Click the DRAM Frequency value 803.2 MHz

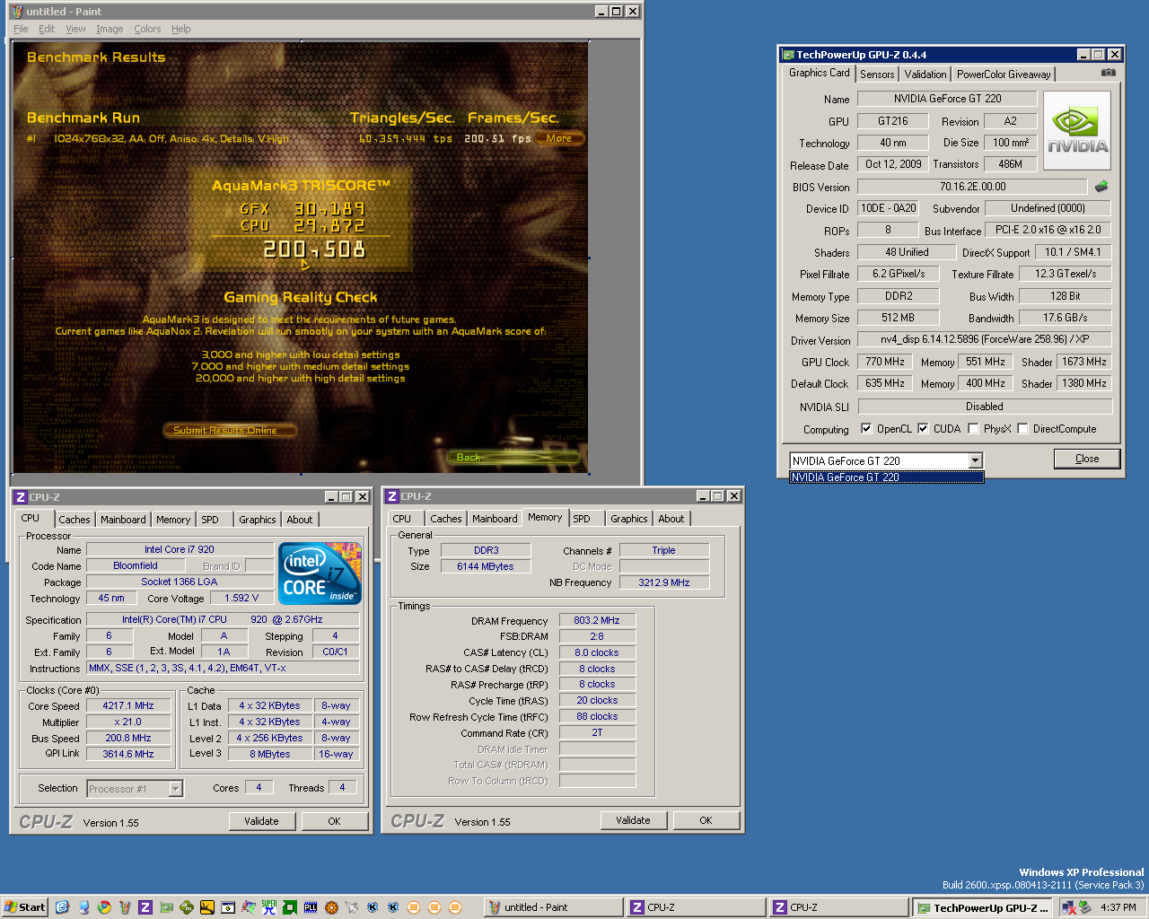click(597, 620)
